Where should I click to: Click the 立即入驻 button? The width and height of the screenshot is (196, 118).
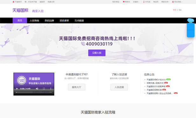(97, 53)
